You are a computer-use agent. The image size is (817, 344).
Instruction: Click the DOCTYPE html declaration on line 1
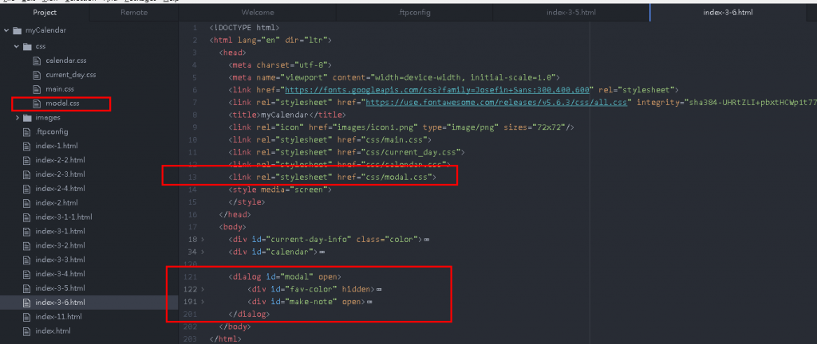245,28
